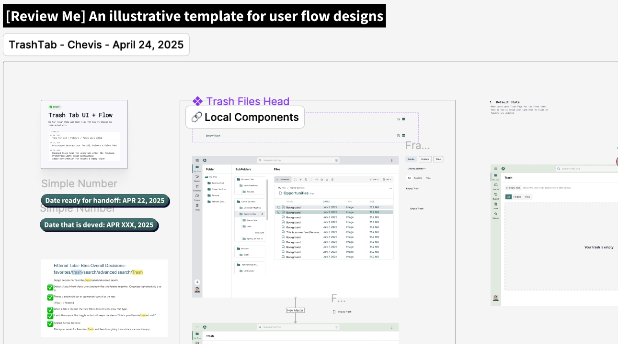Click the search filter sliders icon in Files mockup

tap(336, 160)
